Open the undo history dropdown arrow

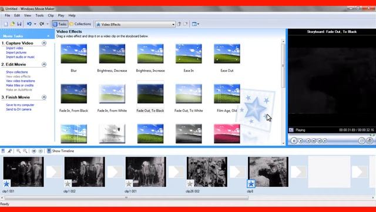pos(35,24)
